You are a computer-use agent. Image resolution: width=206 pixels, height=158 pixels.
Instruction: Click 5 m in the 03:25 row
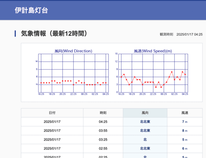coord(185,140)
